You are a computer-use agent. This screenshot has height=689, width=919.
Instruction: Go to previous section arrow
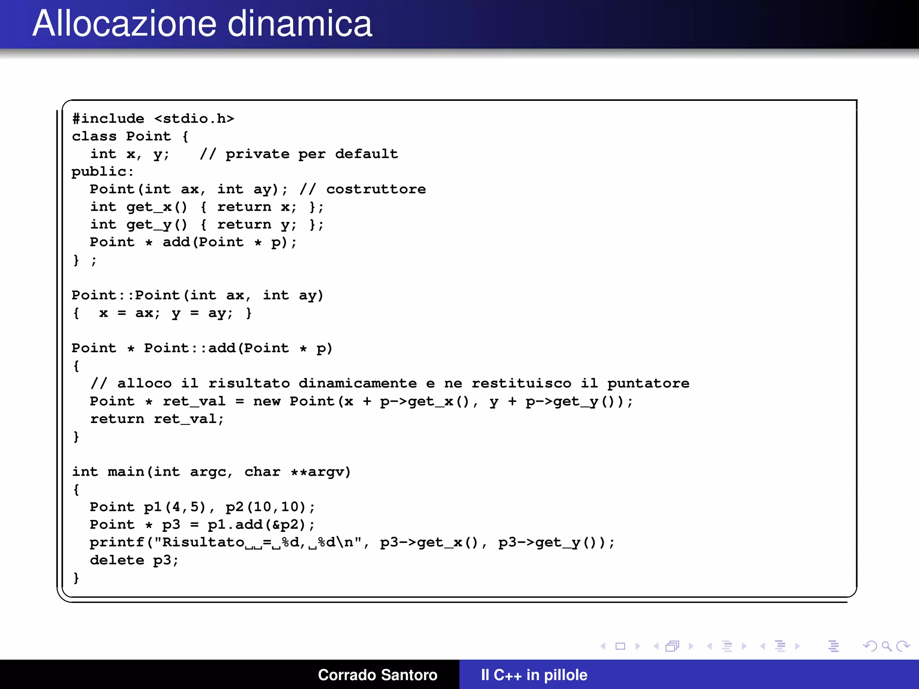pos(763,646)
